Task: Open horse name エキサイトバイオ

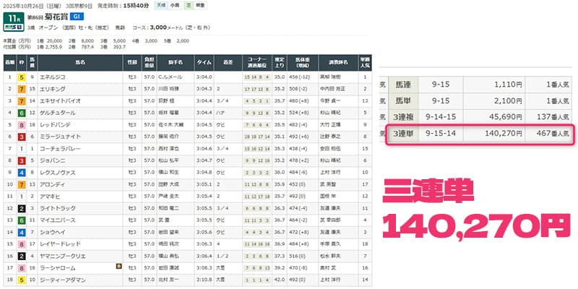Action: coord(61,101)
